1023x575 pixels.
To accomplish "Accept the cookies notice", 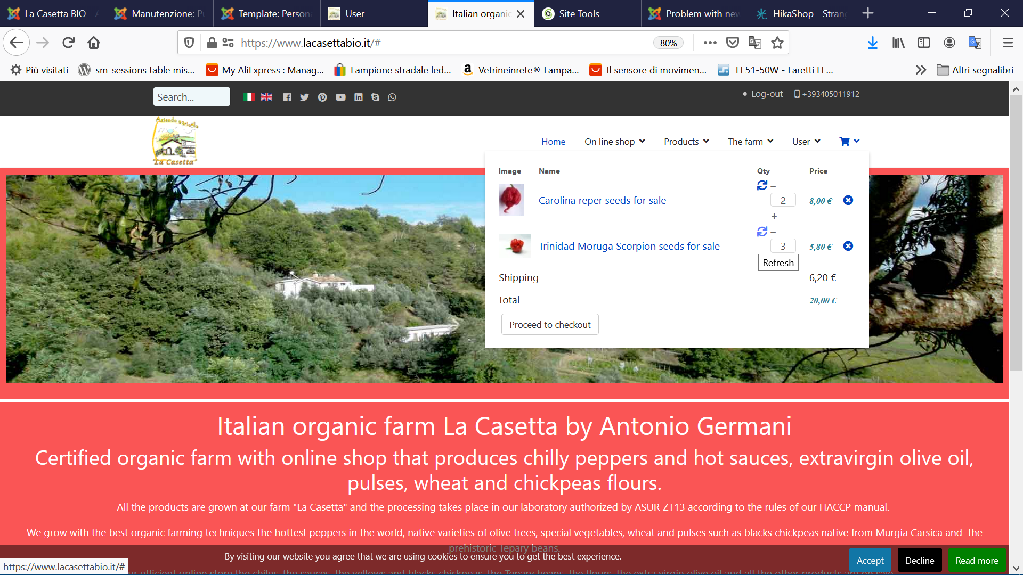I will 870,561.
